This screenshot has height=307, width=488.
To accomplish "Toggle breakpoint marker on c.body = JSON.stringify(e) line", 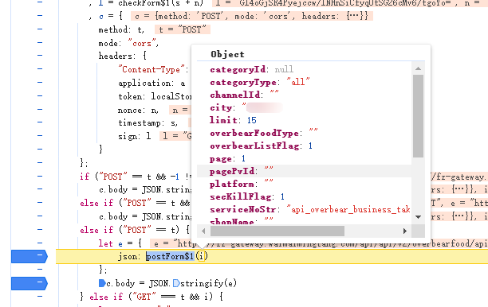I will point(30,283).
